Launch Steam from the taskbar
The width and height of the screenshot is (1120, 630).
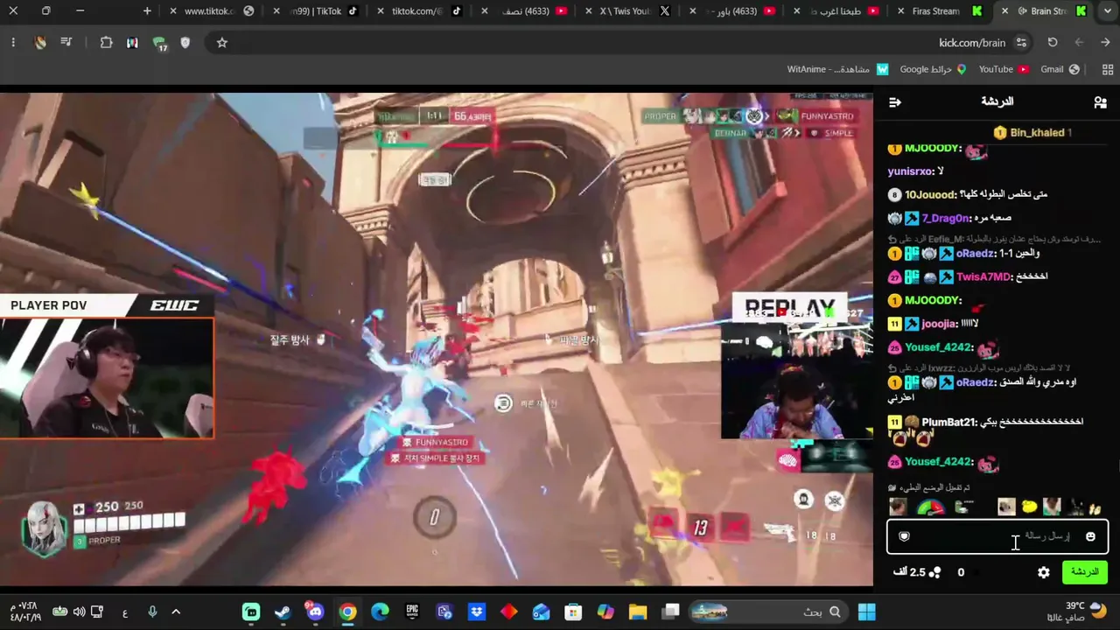283,612
